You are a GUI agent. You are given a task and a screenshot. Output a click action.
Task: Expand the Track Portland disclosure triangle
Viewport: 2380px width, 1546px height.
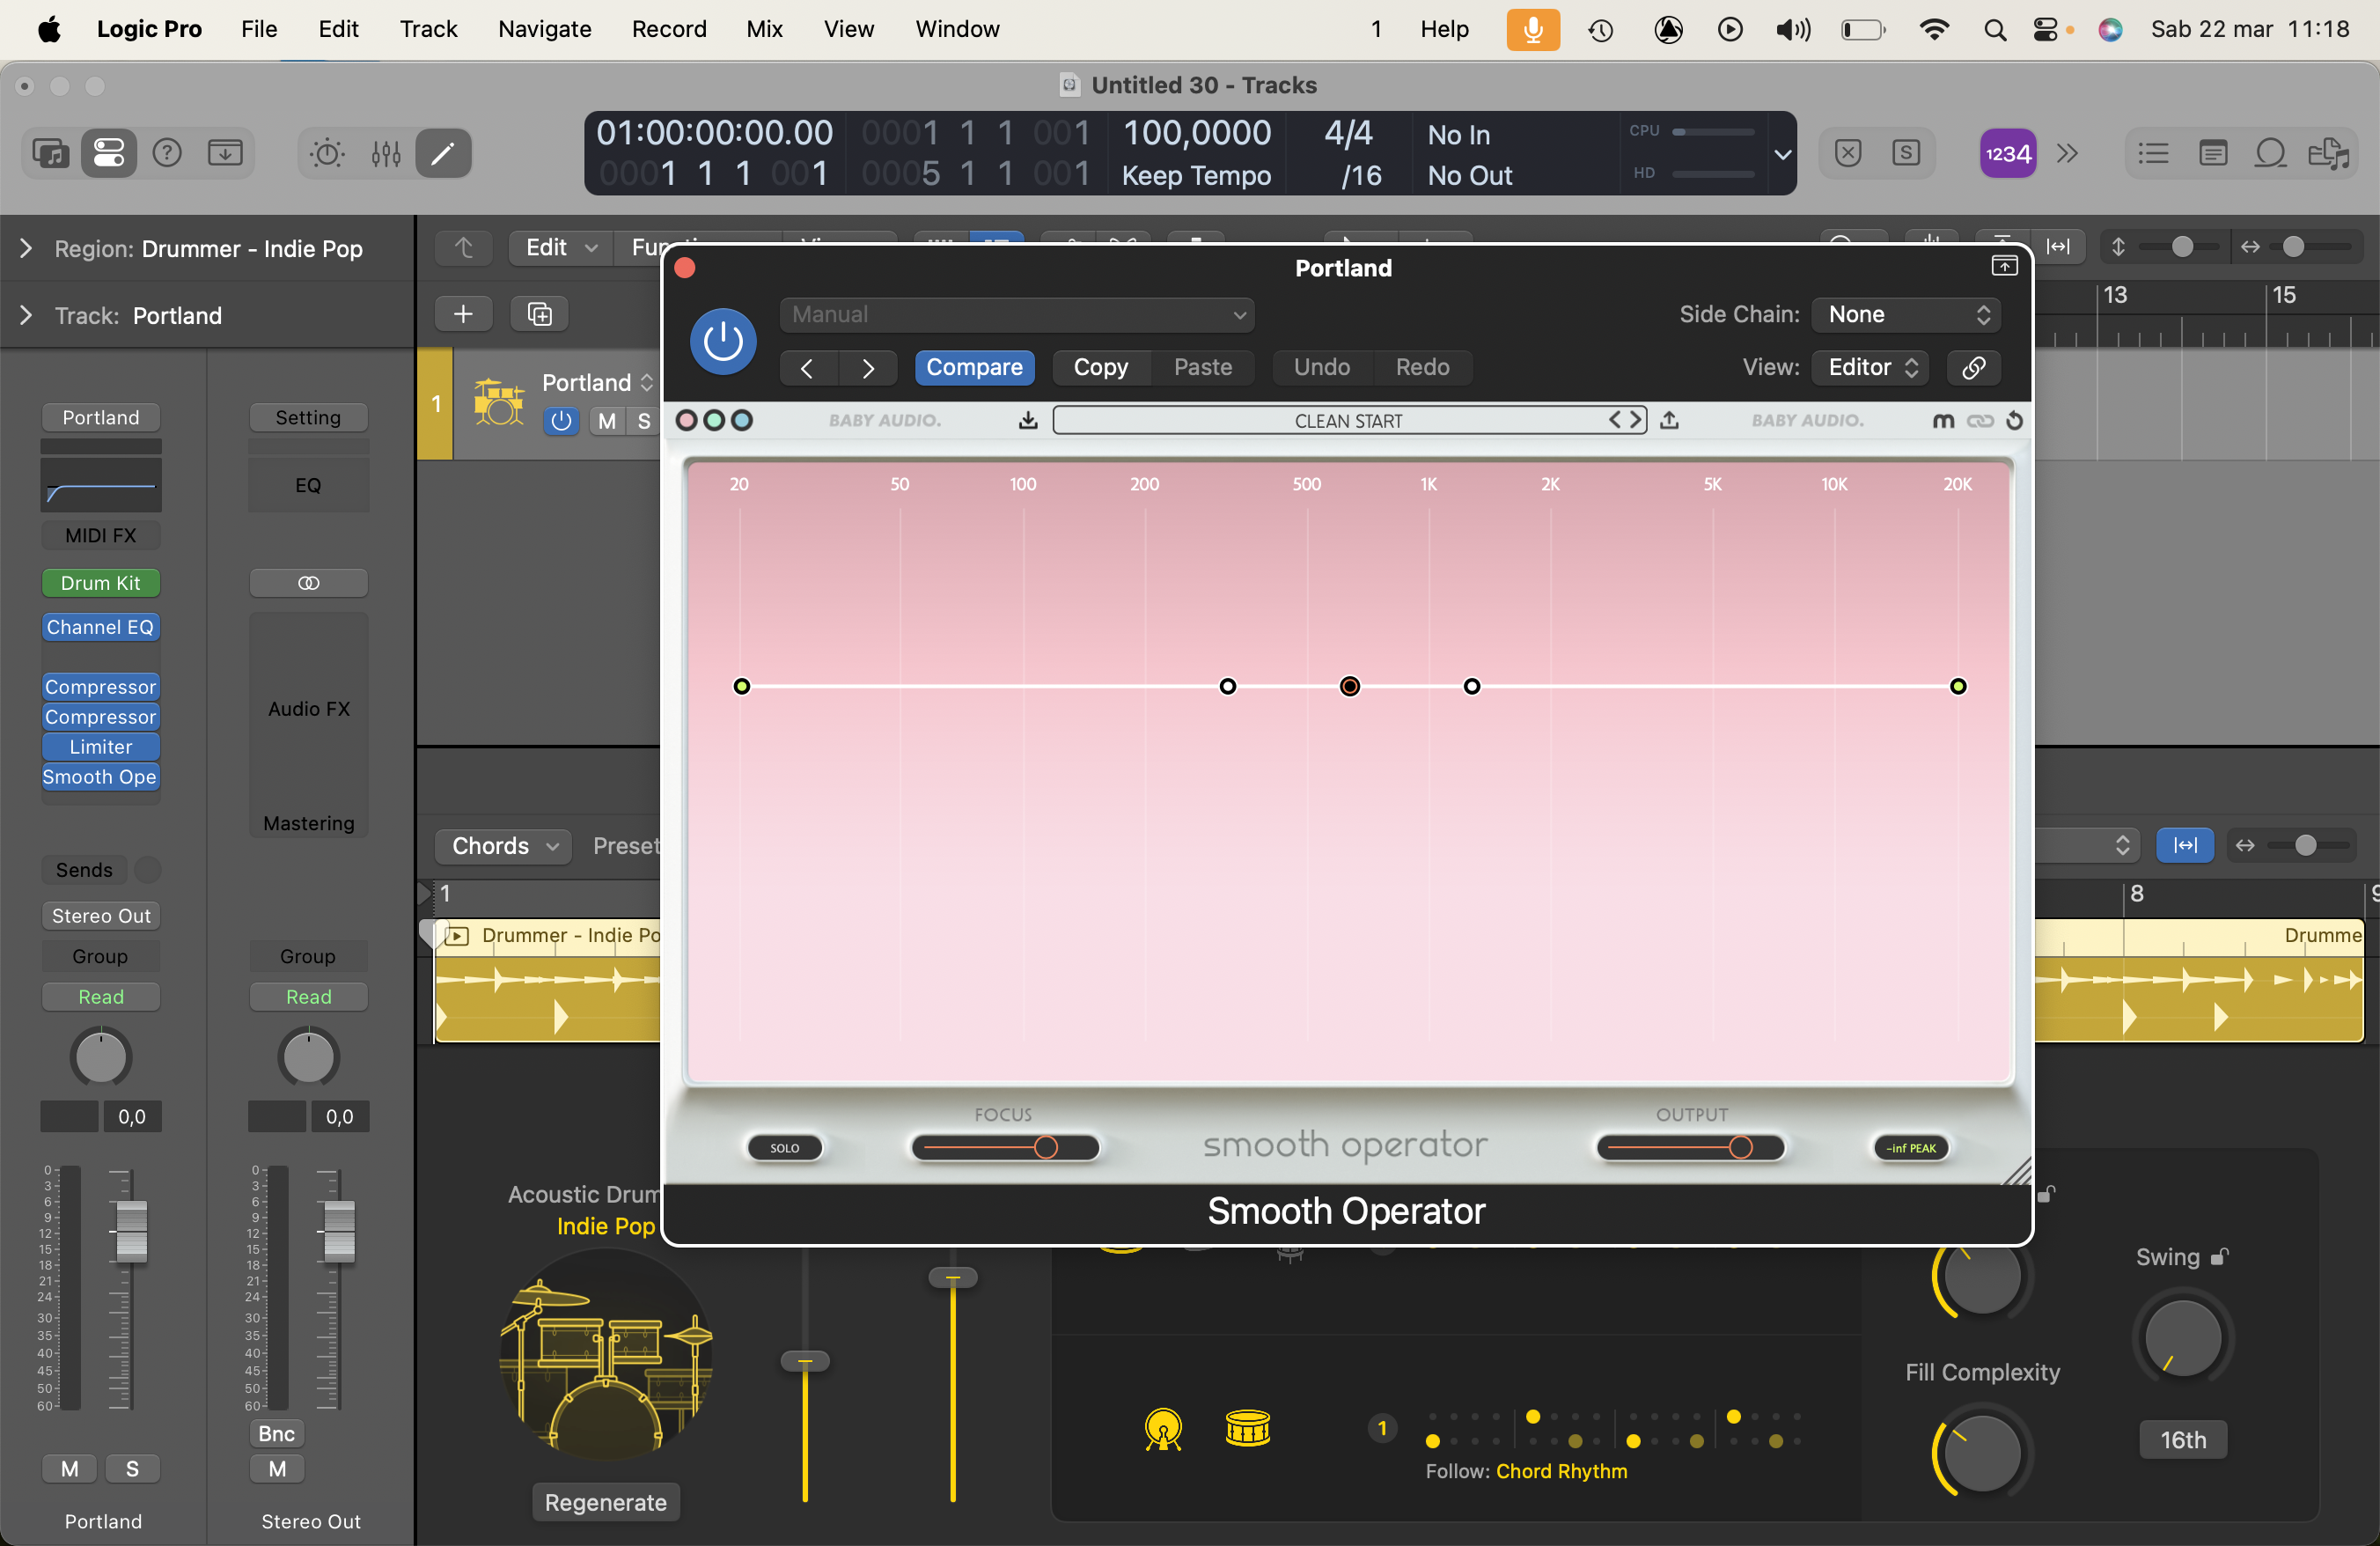click(26, 315)
